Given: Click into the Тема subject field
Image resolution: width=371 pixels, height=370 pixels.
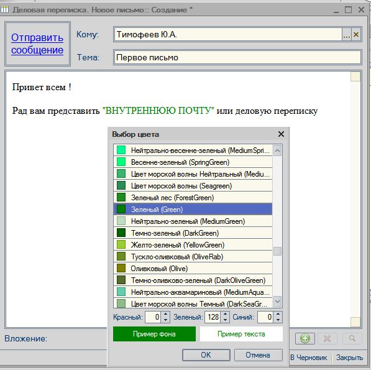Looking at the screenshot, I should (x=237, y=58).
